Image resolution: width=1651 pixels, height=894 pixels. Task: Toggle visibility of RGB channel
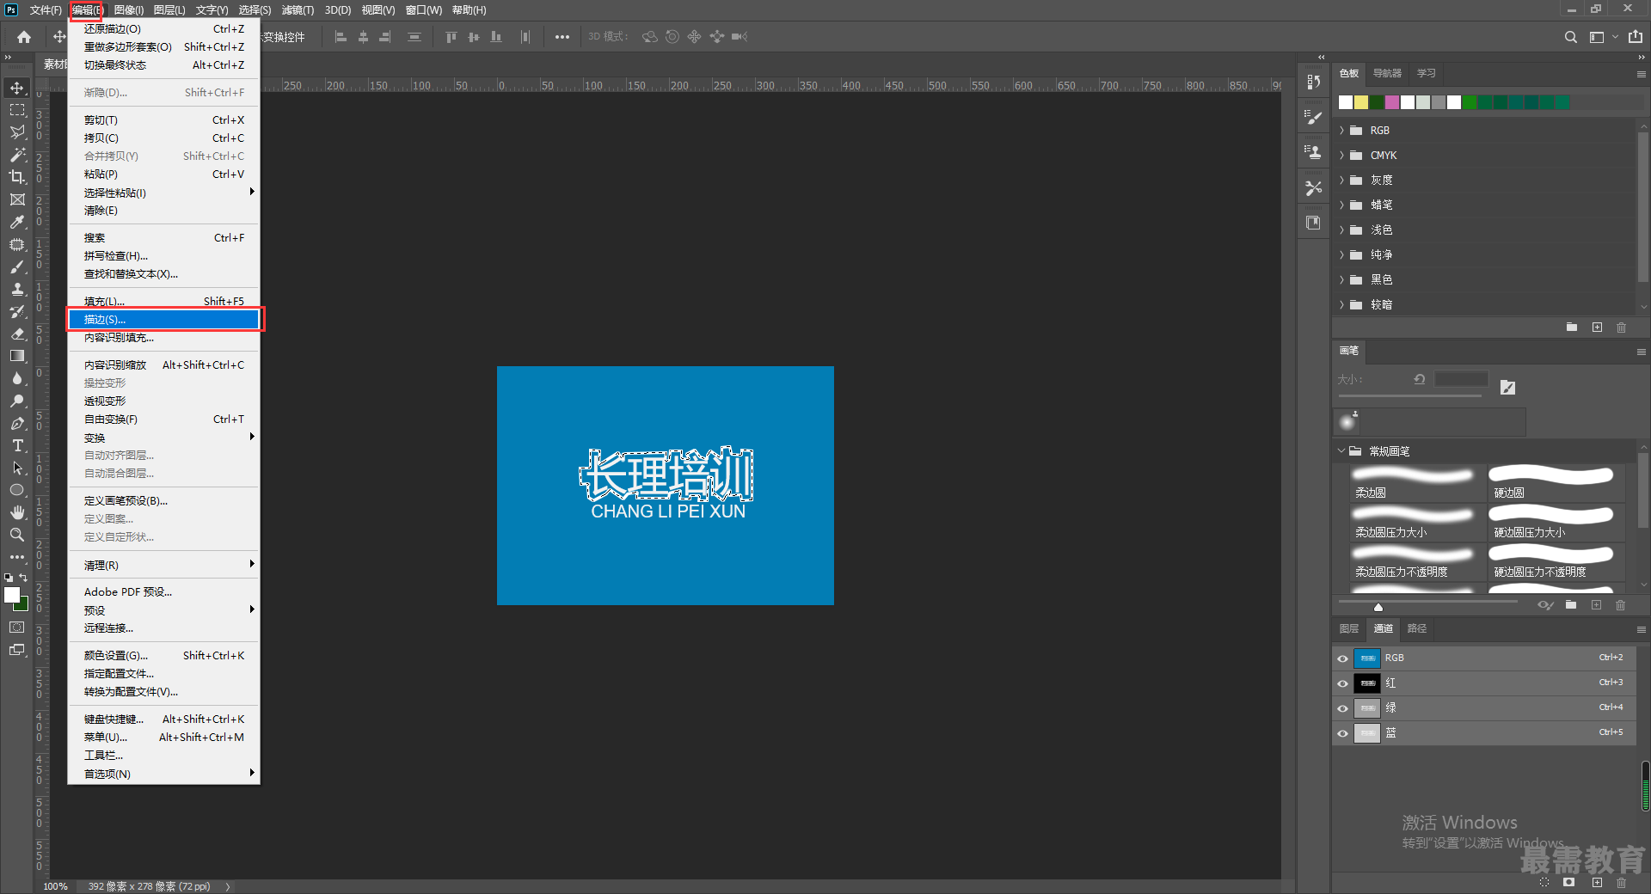pyautogui.click(x=1342, y=658)
